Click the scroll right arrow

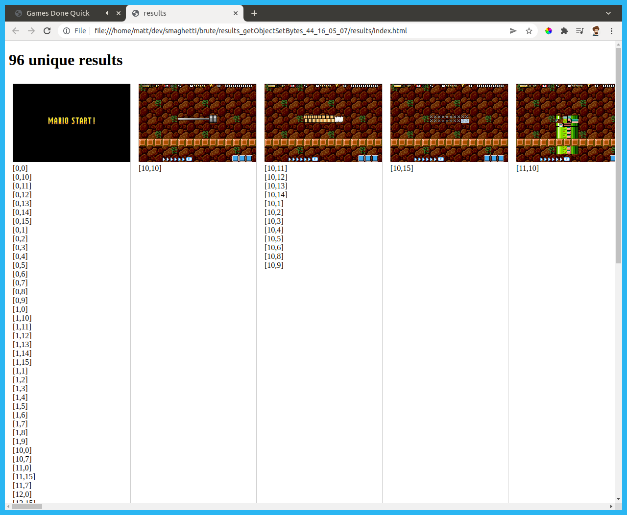coord(611,506)
